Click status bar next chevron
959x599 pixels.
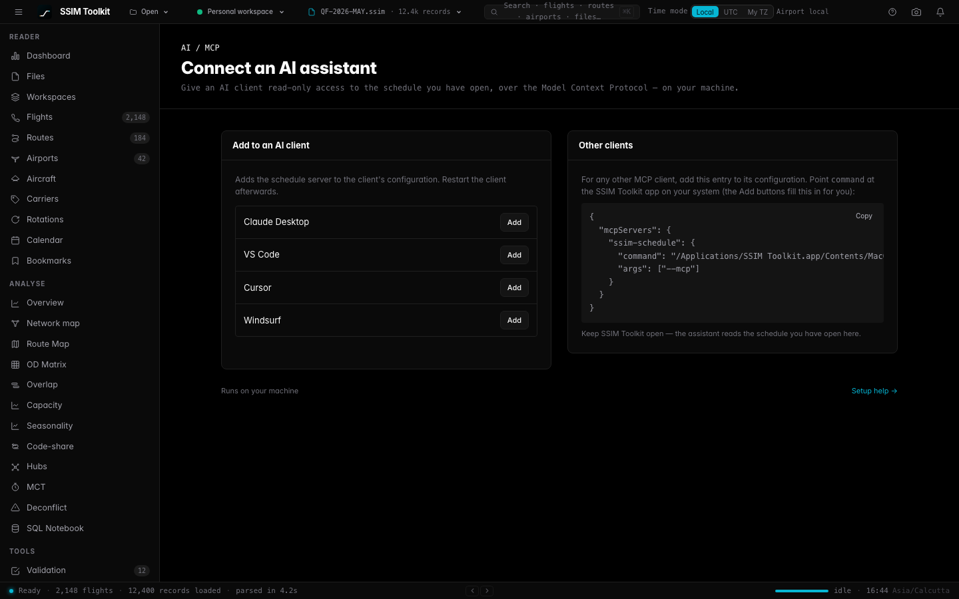(486, 590)
